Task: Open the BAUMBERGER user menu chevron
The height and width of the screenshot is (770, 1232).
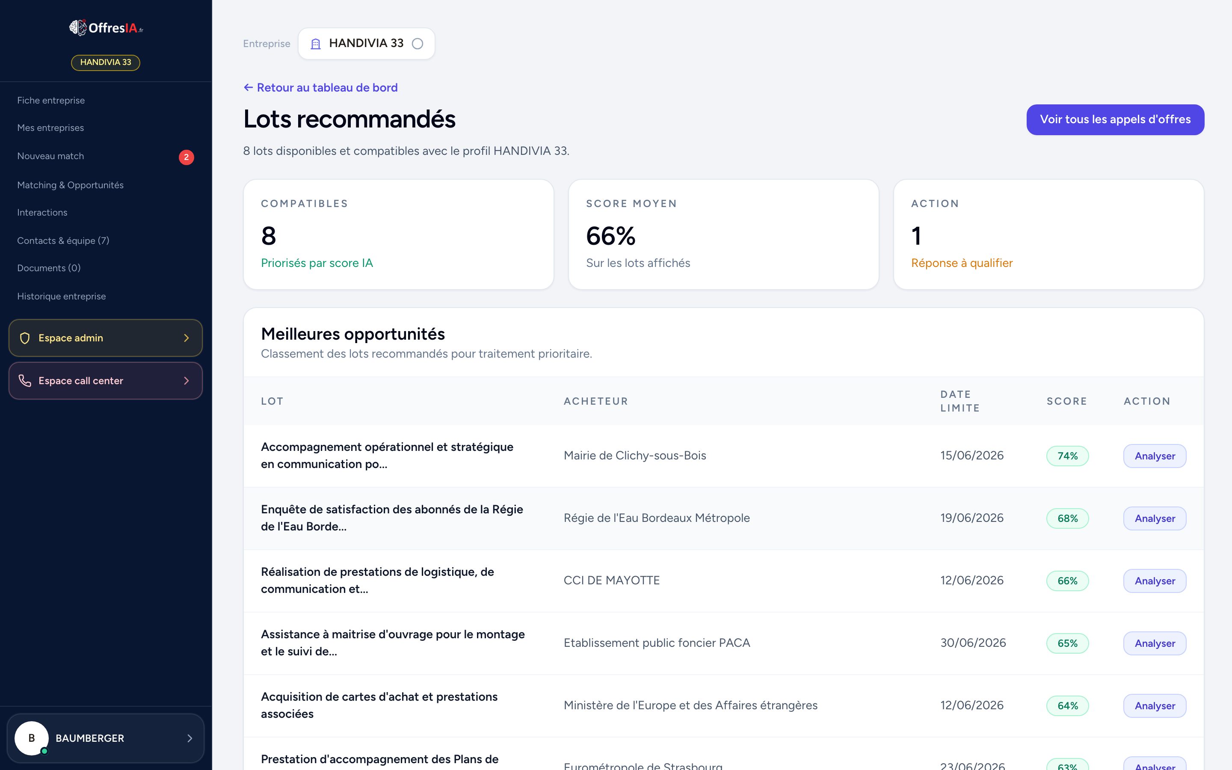Action: pyautogui.click(x=190, y=738)
